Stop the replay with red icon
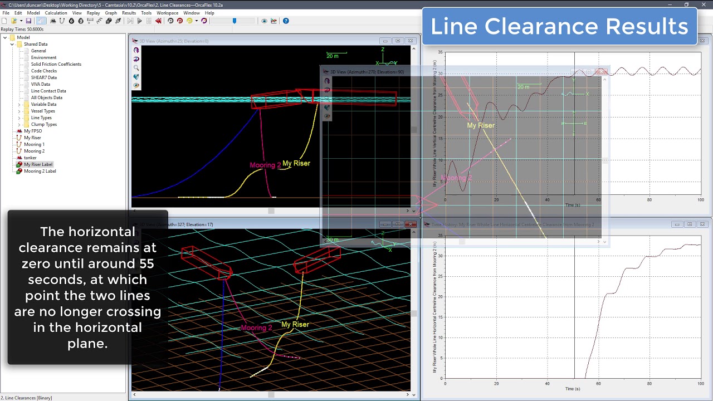This screenshot has width=713, height=401. tap(180, 21)
